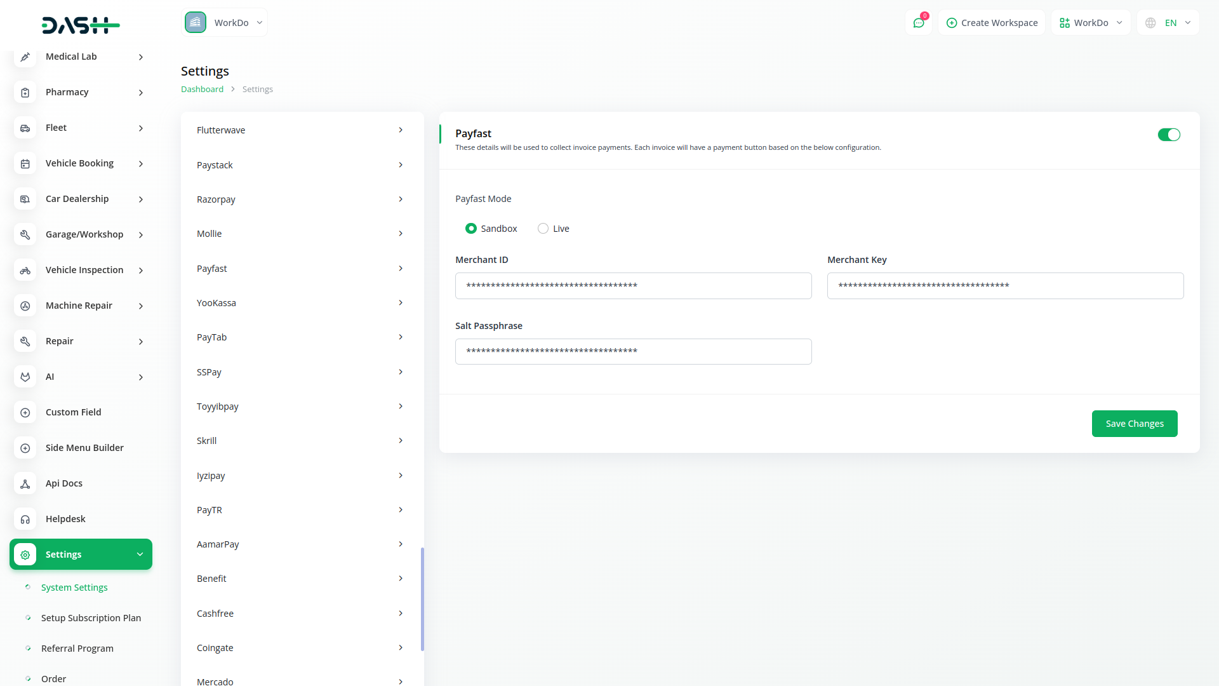Click the Repair tool icon
Screen dimensions: 1219x686
(x=25, y=341)
